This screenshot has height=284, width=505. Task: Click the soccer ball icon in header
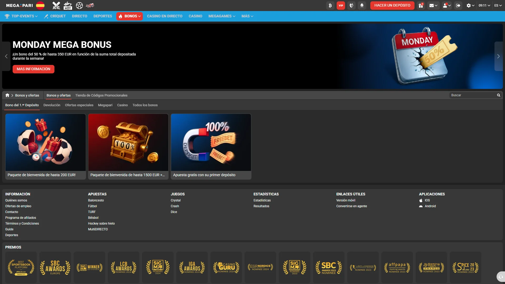point(79,6)
